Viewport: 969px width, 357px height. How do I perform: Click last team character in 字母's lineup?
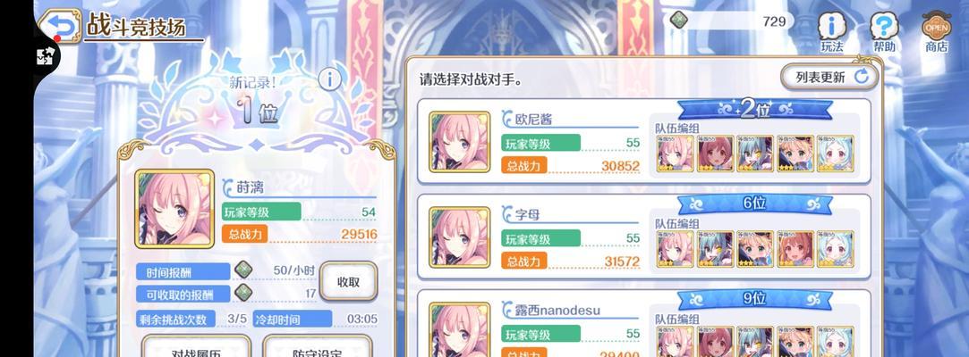click(836, 249)
